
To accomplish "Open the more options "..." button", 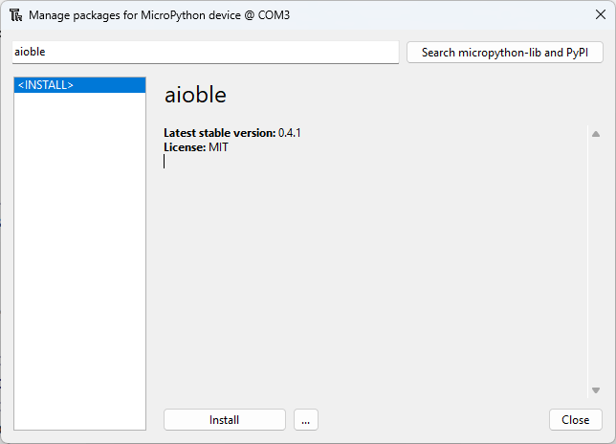I will [x=306, y=420].
